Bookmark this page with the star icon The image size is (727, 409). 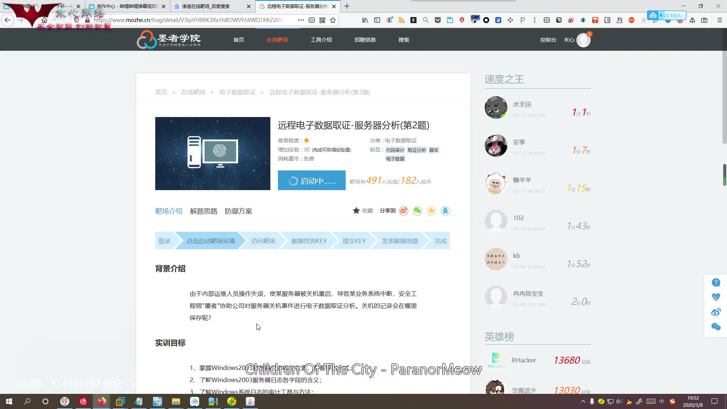pyautogui.click(x=333, y=20)
